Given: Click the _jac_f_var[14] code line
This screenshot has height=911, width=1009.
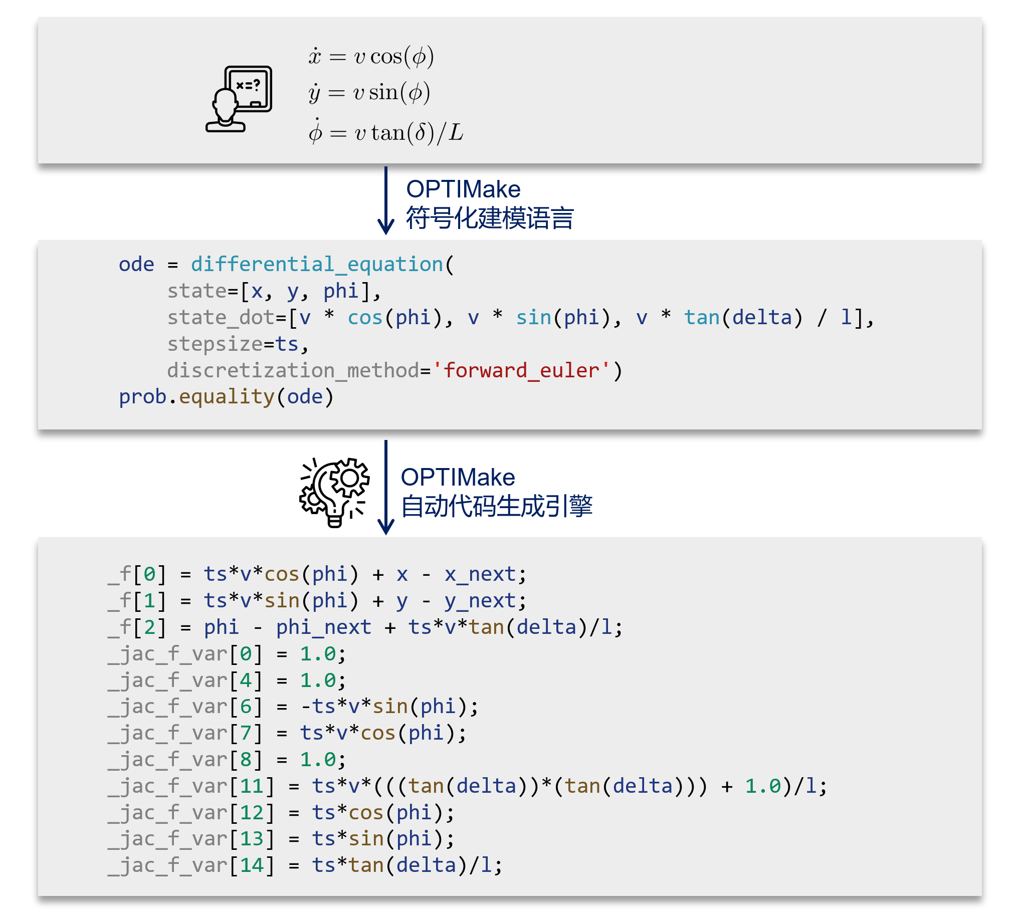Looking at the screenshot, I should tap(305, 865).
